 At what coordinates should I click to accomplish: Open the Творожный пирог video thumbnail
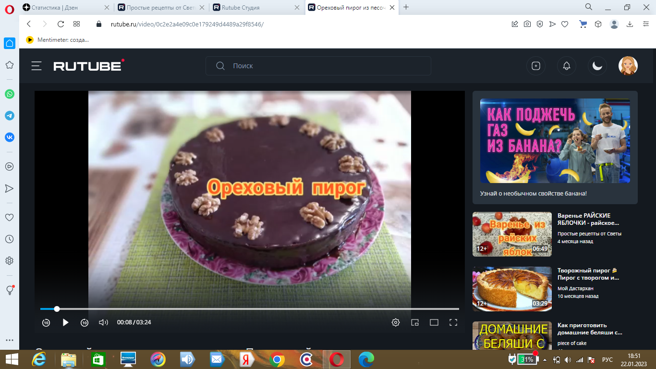[512, 289]
